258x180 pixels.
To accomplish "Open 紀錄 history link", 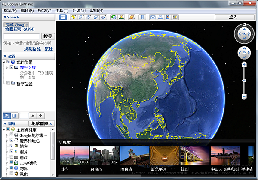I will (x=49, y=49).
